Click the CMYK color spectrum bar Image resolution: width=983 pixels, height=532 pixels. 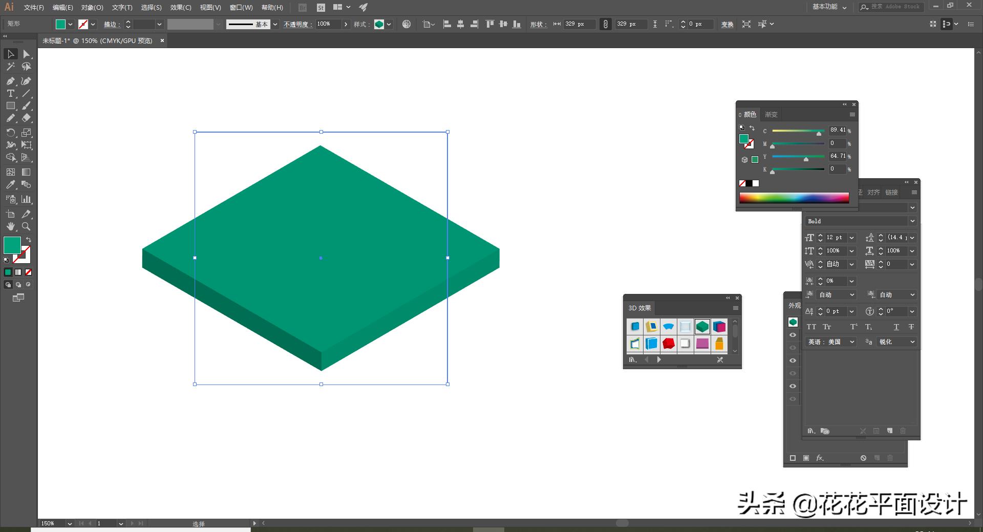pyautogui.click(x=794, y=198)
